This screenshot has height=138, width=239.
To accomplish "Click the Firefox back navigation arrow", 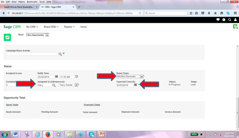I will pyautogui.click(x=4, y=13).
